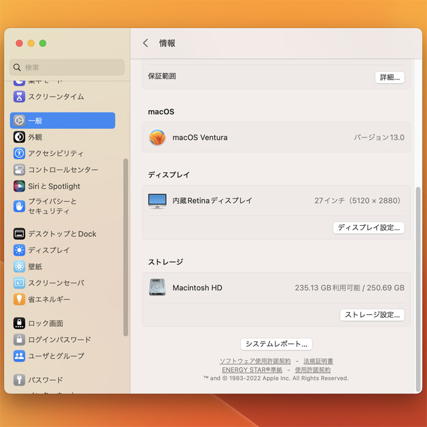Click the yellow minimize window button
This screenshot has height=427, width=427.
[x=31, y=43]
